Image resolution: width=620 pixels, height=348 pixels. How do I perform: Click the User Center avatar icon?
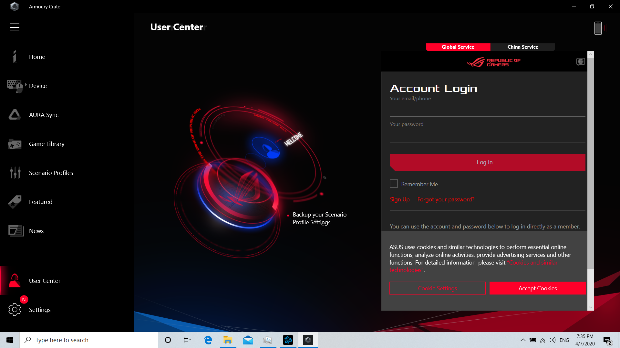pyautogui.click(x=15, y=280)
